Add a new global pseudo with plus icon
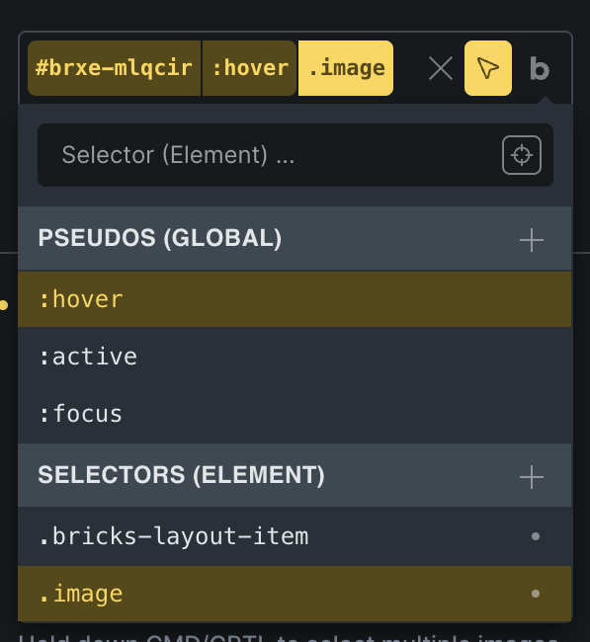The image size is (590, 642). point(532,240)
